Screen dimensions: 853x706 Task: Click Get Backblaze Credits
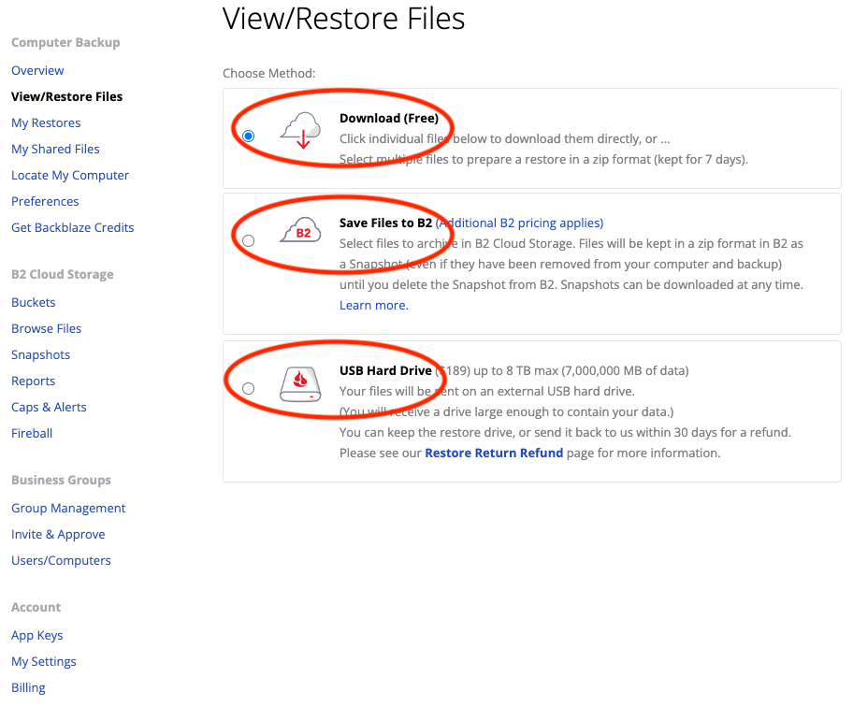pyautogui.click(x=72, y=227)
